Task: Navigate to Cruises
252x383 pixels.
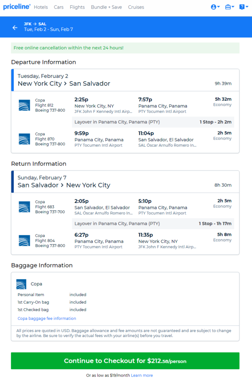Action: pos(136,7)
